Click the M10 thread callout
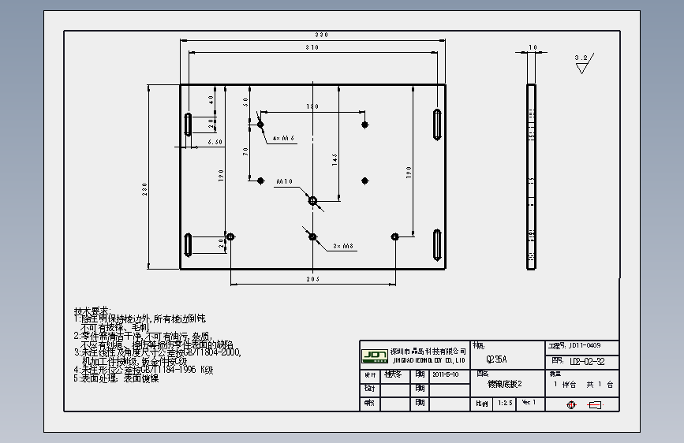This screenshot has width=684, height=443. (285, 181)
